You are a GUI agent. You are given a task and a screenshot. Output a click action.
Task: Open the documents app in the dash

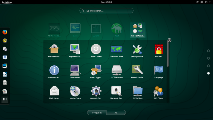coord(5,91)
